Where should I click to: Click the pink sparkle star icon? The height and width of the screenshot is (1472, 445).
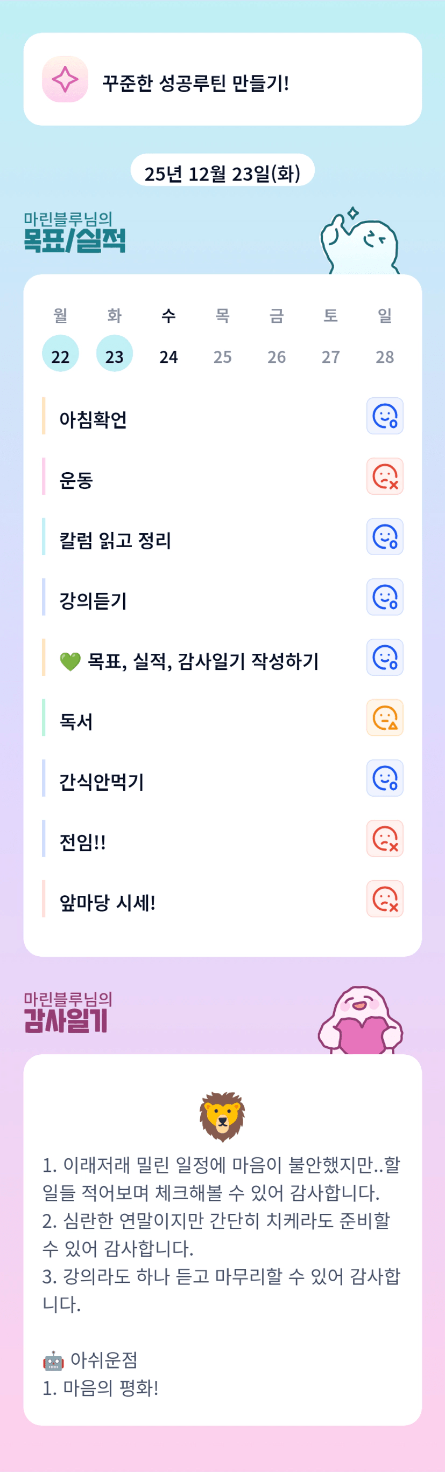(x=65, y=79)
